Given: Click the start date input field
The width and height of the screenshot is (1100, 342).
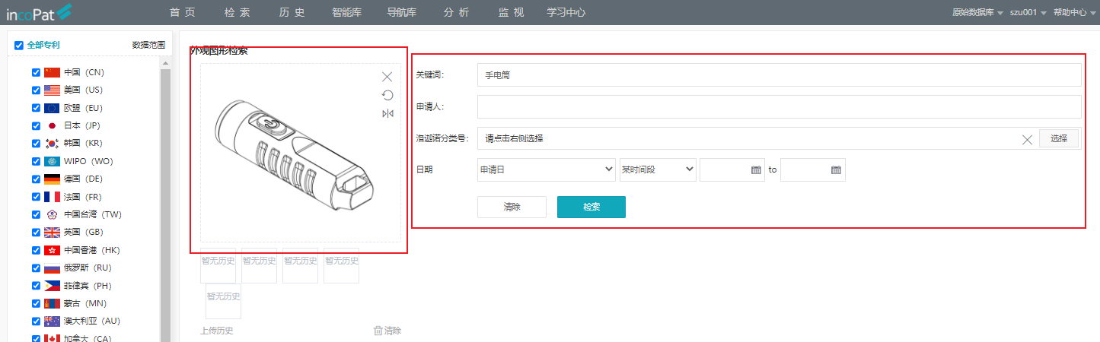Looking at the screenshot, I should click(x=732, y=170).
